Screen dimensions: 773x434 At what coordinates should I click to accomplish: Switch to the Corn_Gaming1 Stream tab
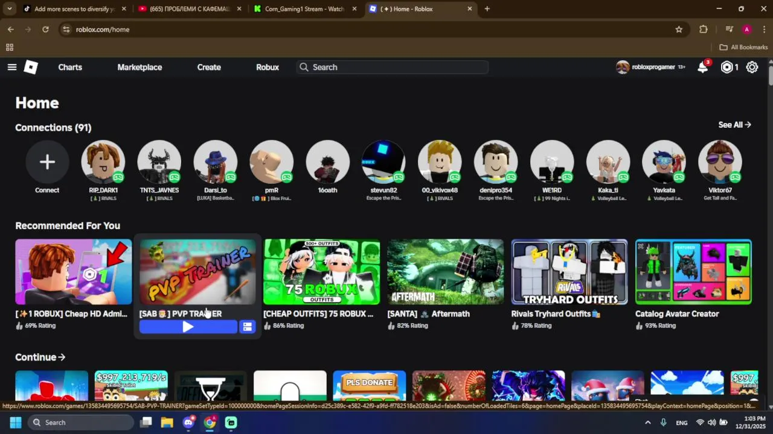click(306, 9)
